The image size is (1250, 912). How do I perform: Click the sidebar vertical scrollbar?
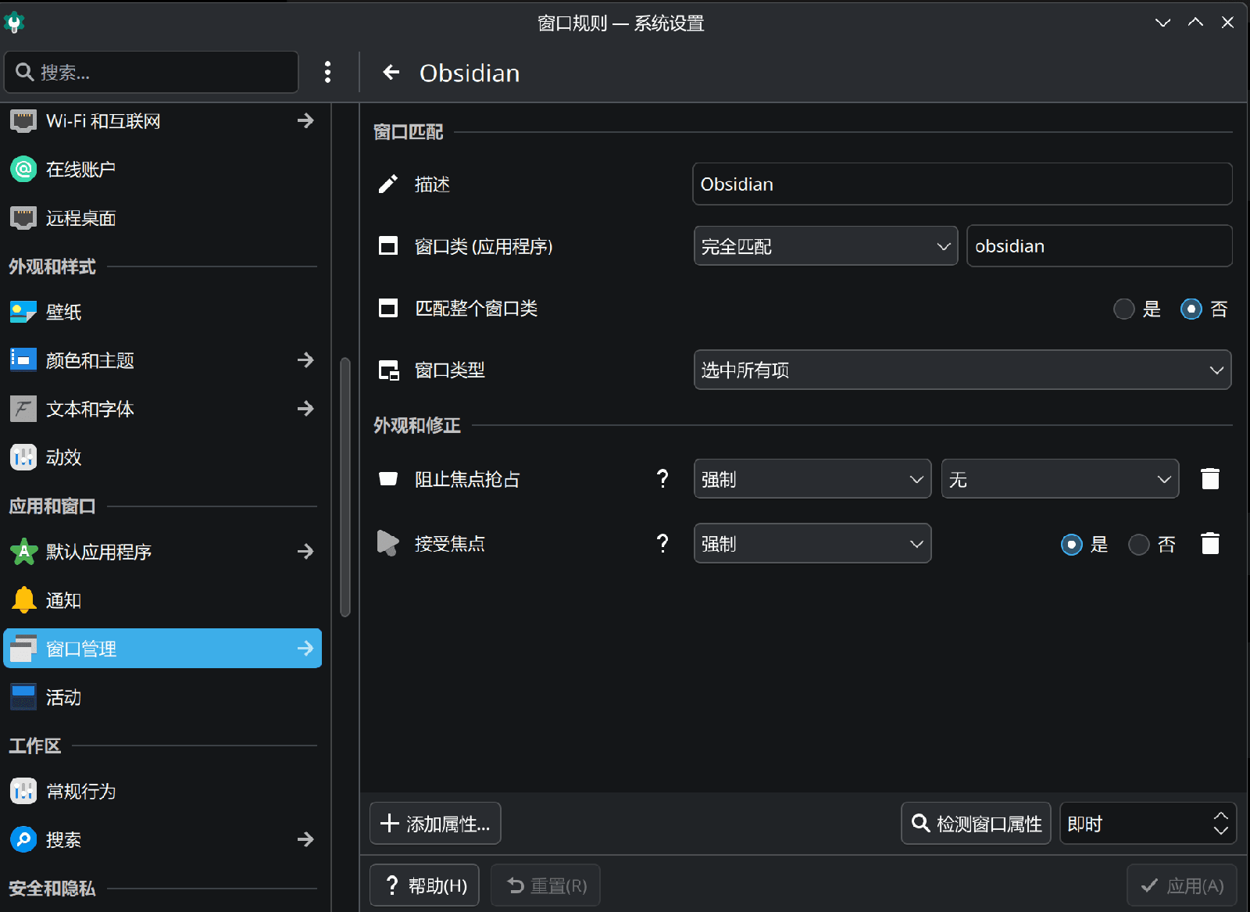pos(345,487)
